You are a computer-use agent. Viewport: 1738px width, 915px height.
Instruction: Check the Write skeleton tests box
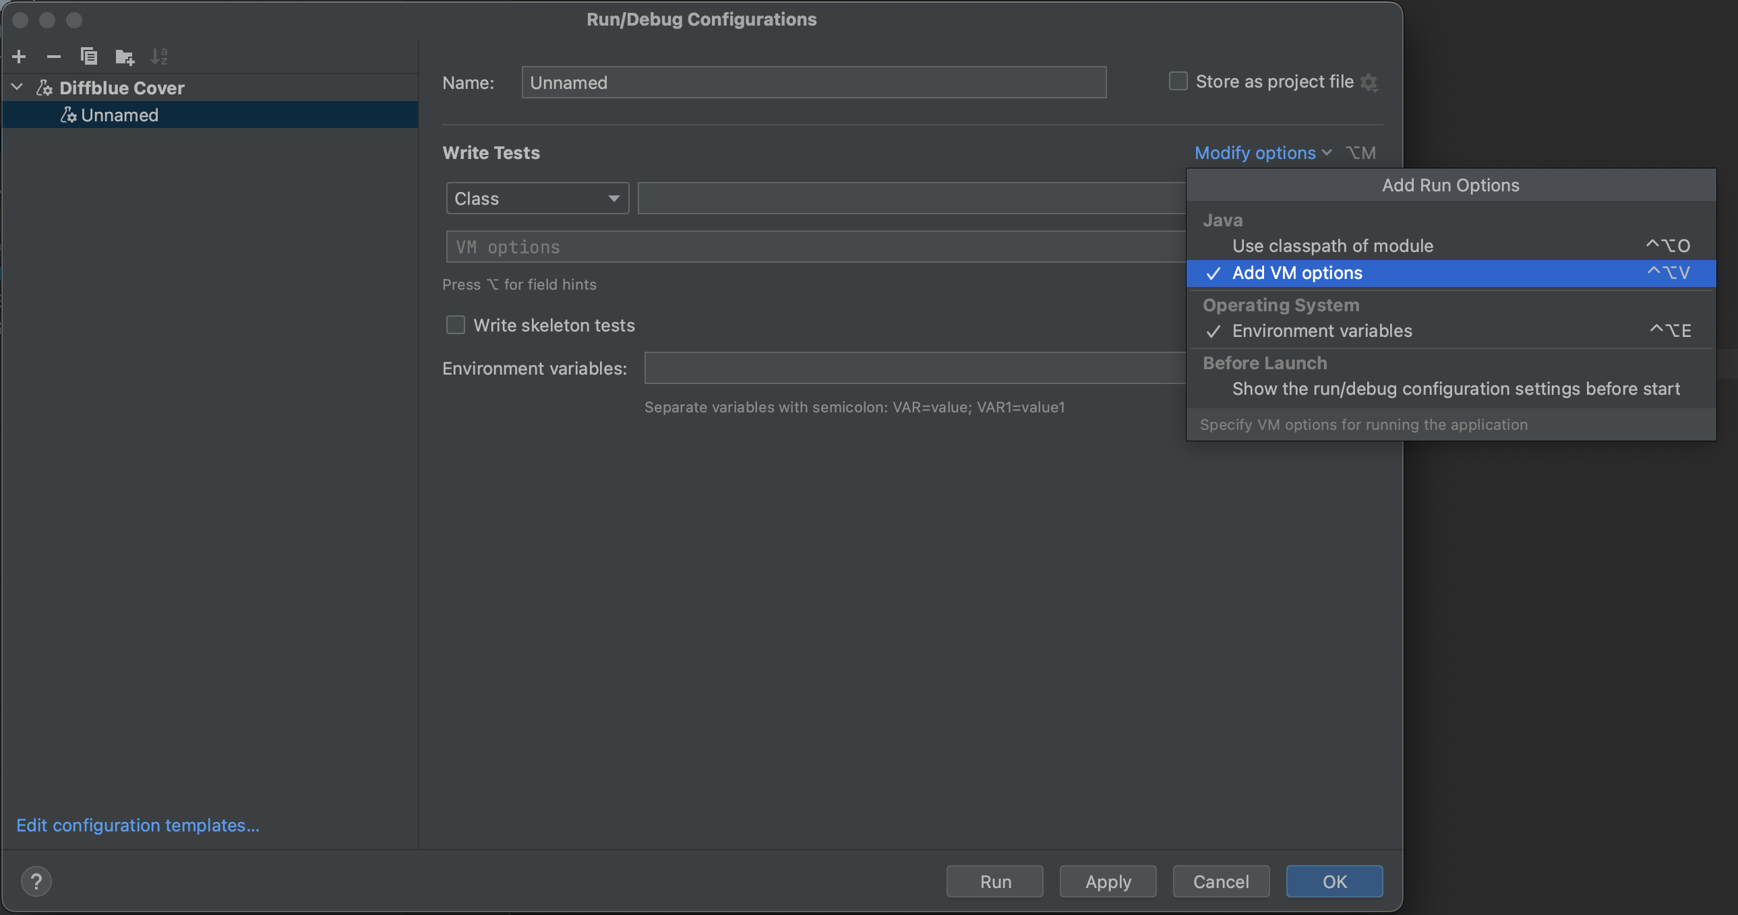[456, 325]
